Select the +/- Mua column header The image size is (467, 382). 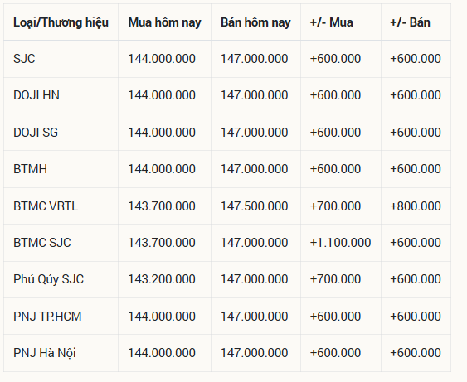click(x=332, y=22)
